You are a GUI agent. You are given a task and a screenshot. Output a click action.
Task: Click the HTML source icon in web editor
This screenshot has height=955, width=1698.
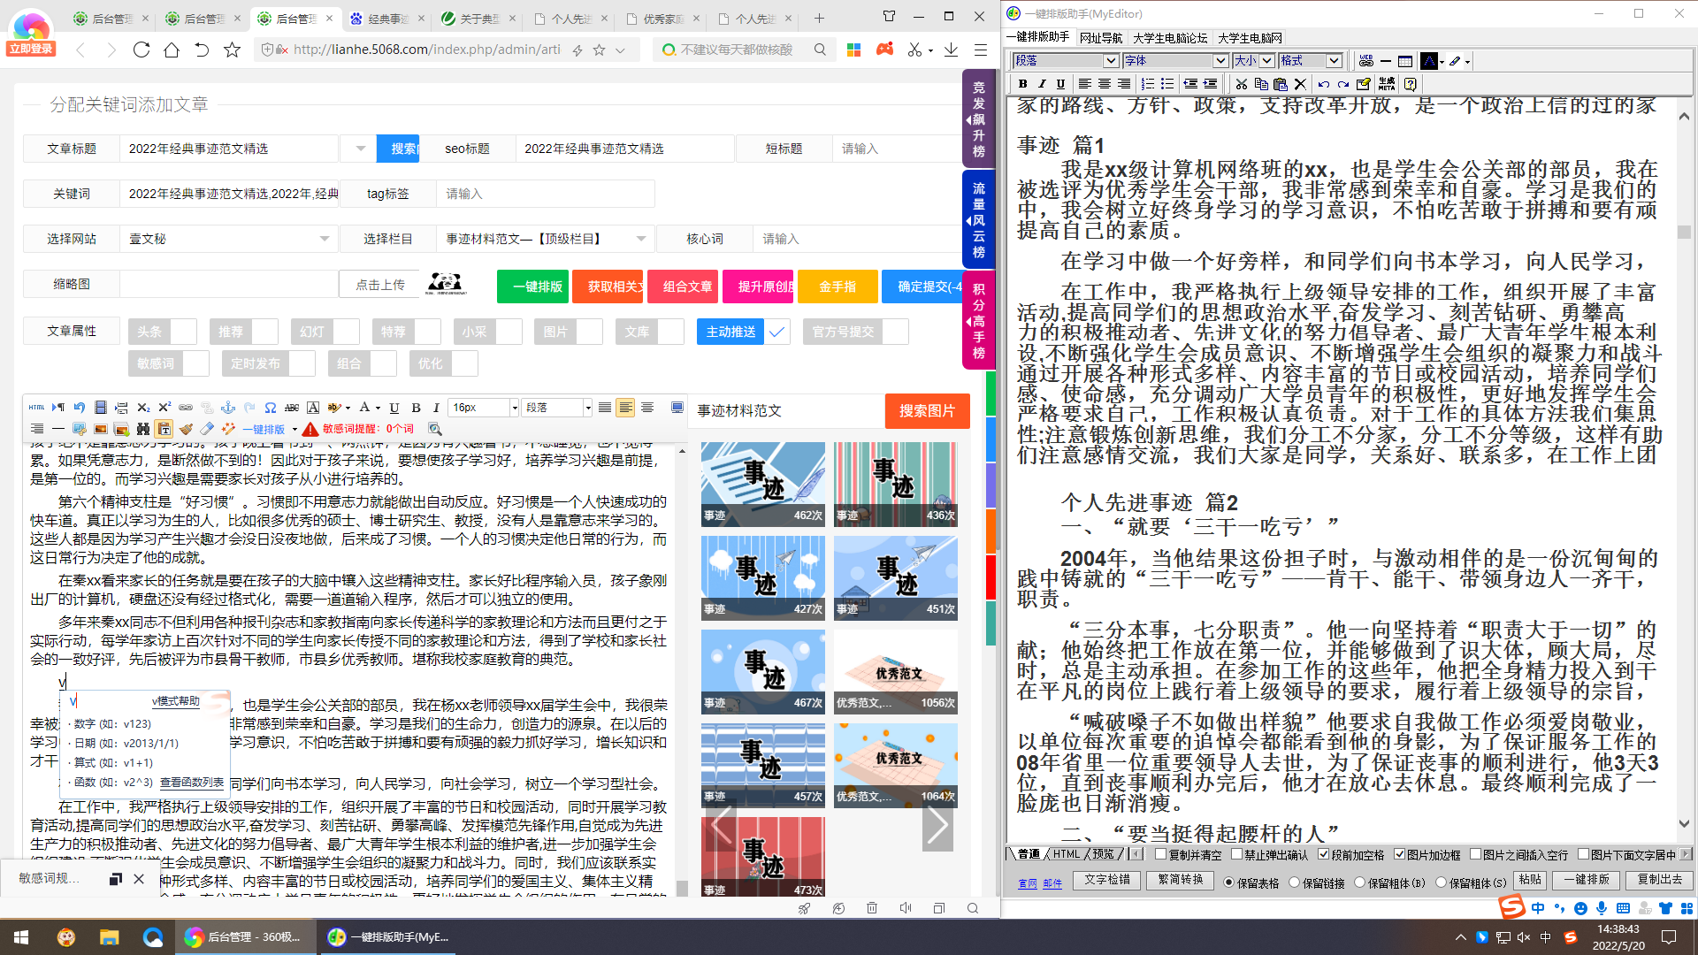36,408
